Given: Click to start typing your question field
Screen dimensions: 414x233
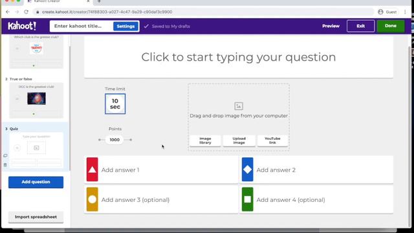Looking at the screenshot, I should point(239,57).
